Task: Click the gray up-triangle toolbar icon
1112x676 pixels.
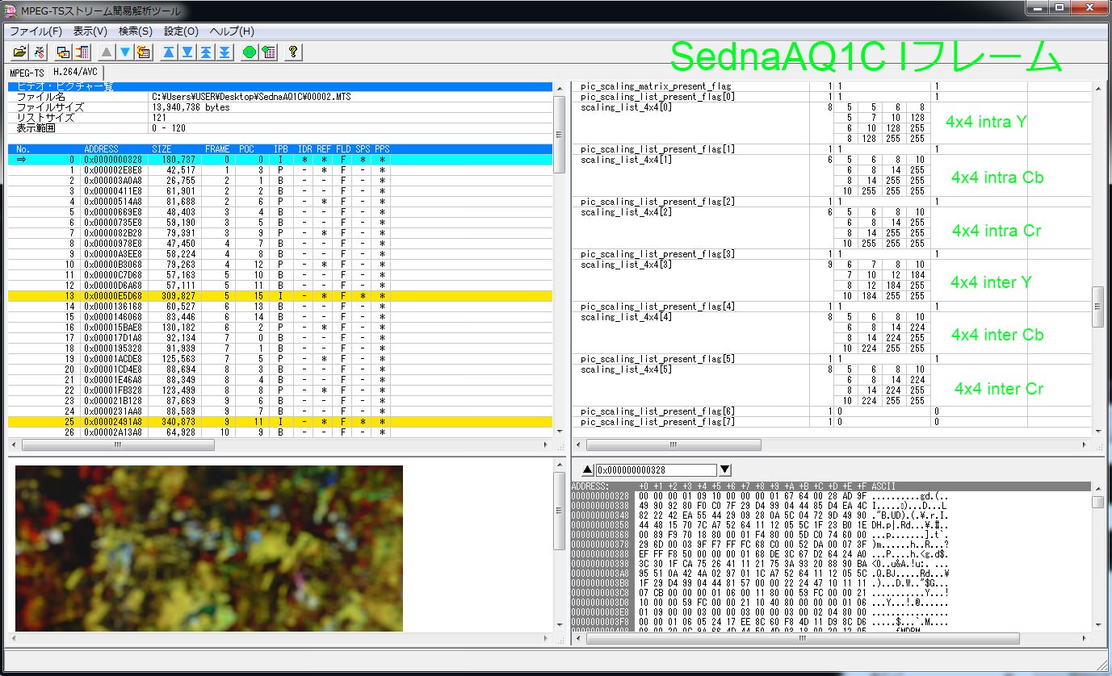Action: tap(107, 52)
